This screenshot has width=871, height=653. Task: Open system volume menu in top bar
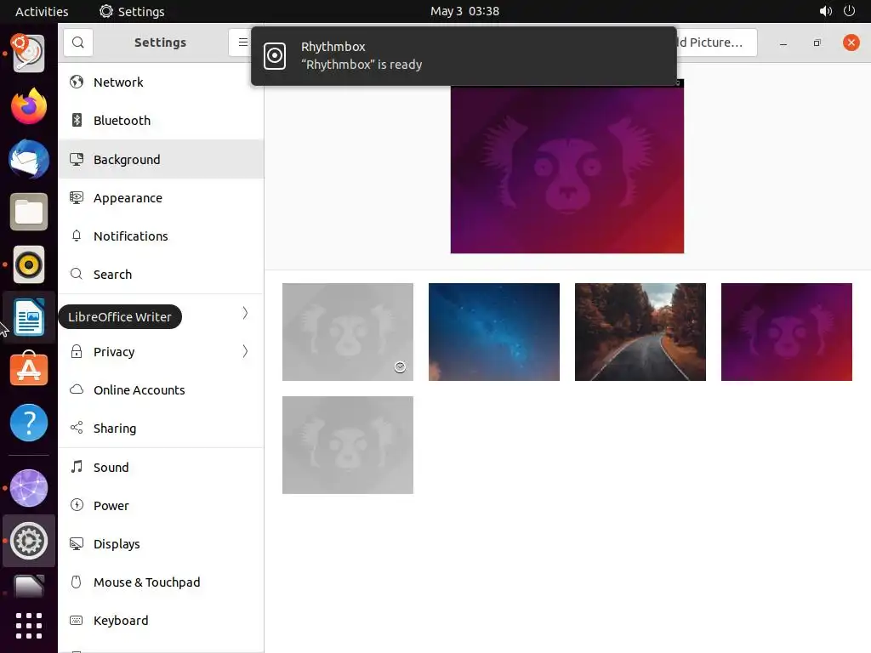point(825,11)
